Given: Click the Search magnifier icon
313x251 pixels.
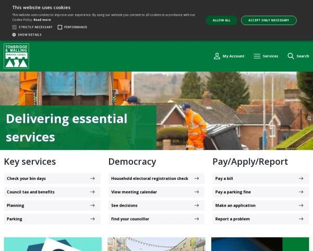Looking at the screenshot, I should [x=291, y=56].
